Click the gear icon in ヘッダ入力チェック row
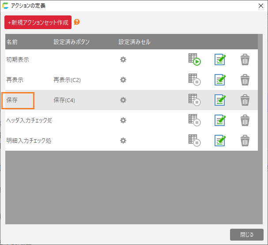268x245 pixels. 123,120
